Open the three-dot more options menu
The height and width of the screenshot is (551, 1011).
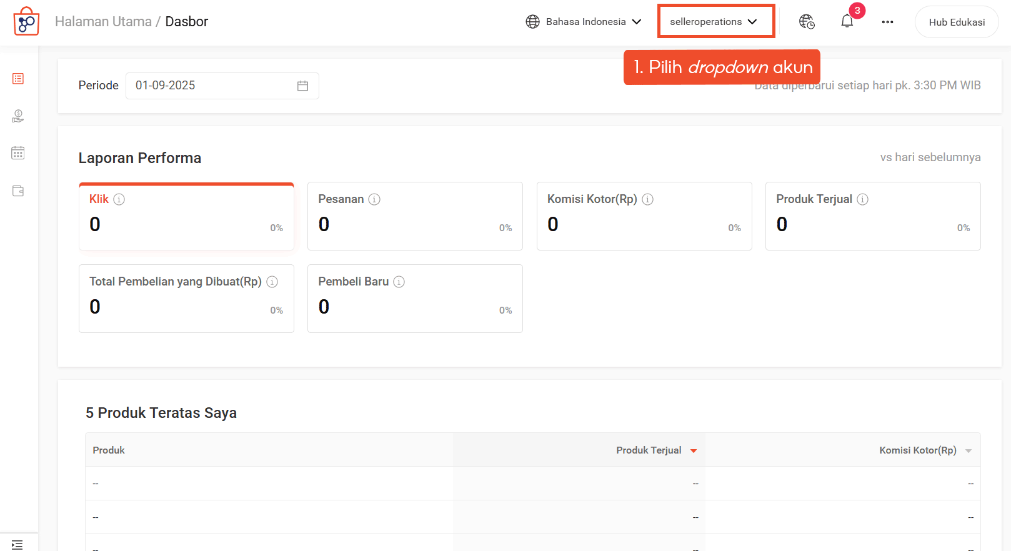click(x=887, y=22)
